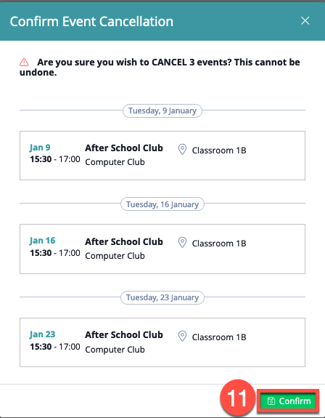325x418 pixels.
Task: Click the red step 11 marker badge
Action: point(237,398)
